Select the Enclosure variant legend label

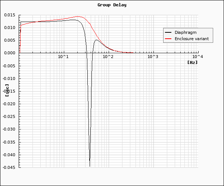click(x=192, y=39)
